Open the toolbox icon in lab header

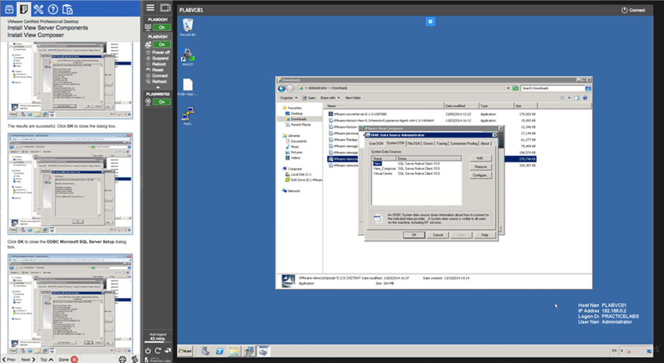pos(9,9)
